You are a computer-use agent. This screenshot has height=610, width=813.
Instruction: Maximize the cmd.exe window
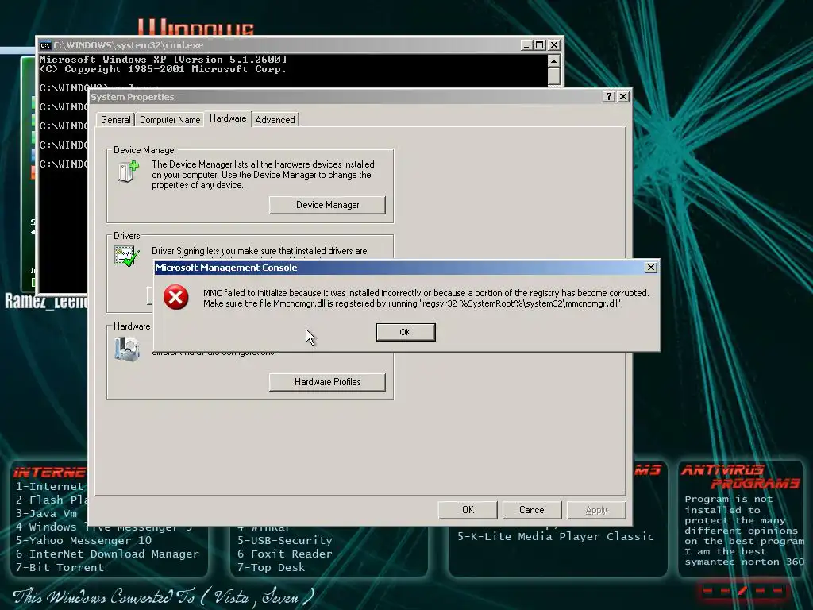tap(540, 45)
